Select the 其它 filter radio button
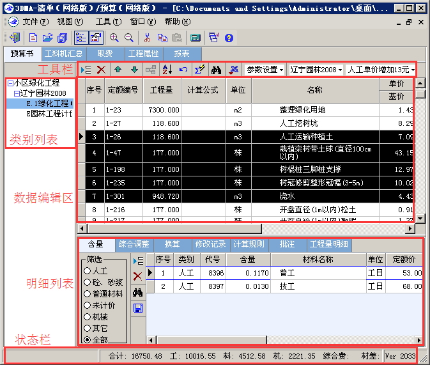 pos(87,328)
